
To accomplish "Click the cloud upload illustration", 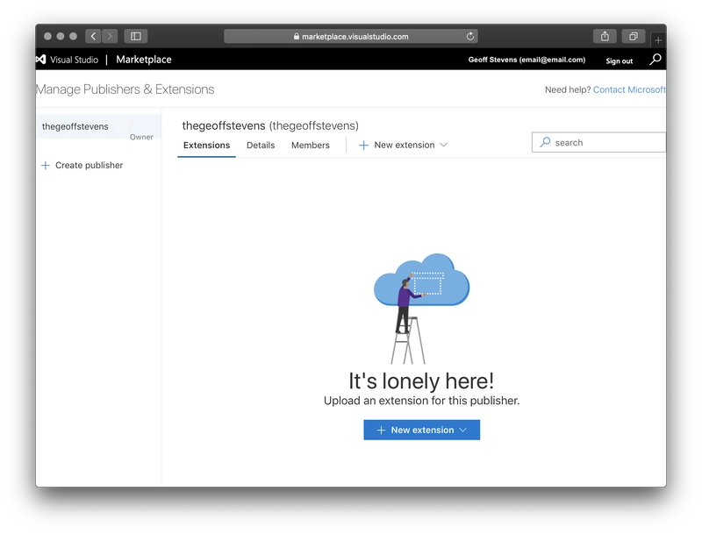I will pyautogui.click(x=421, y=308).
